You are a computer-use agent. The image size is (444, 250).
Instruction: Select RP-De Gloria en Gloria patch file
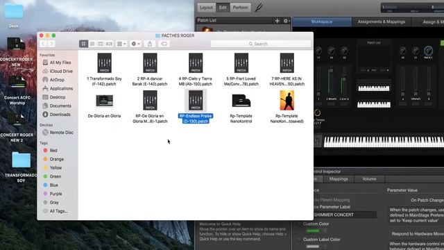[150, 107]
